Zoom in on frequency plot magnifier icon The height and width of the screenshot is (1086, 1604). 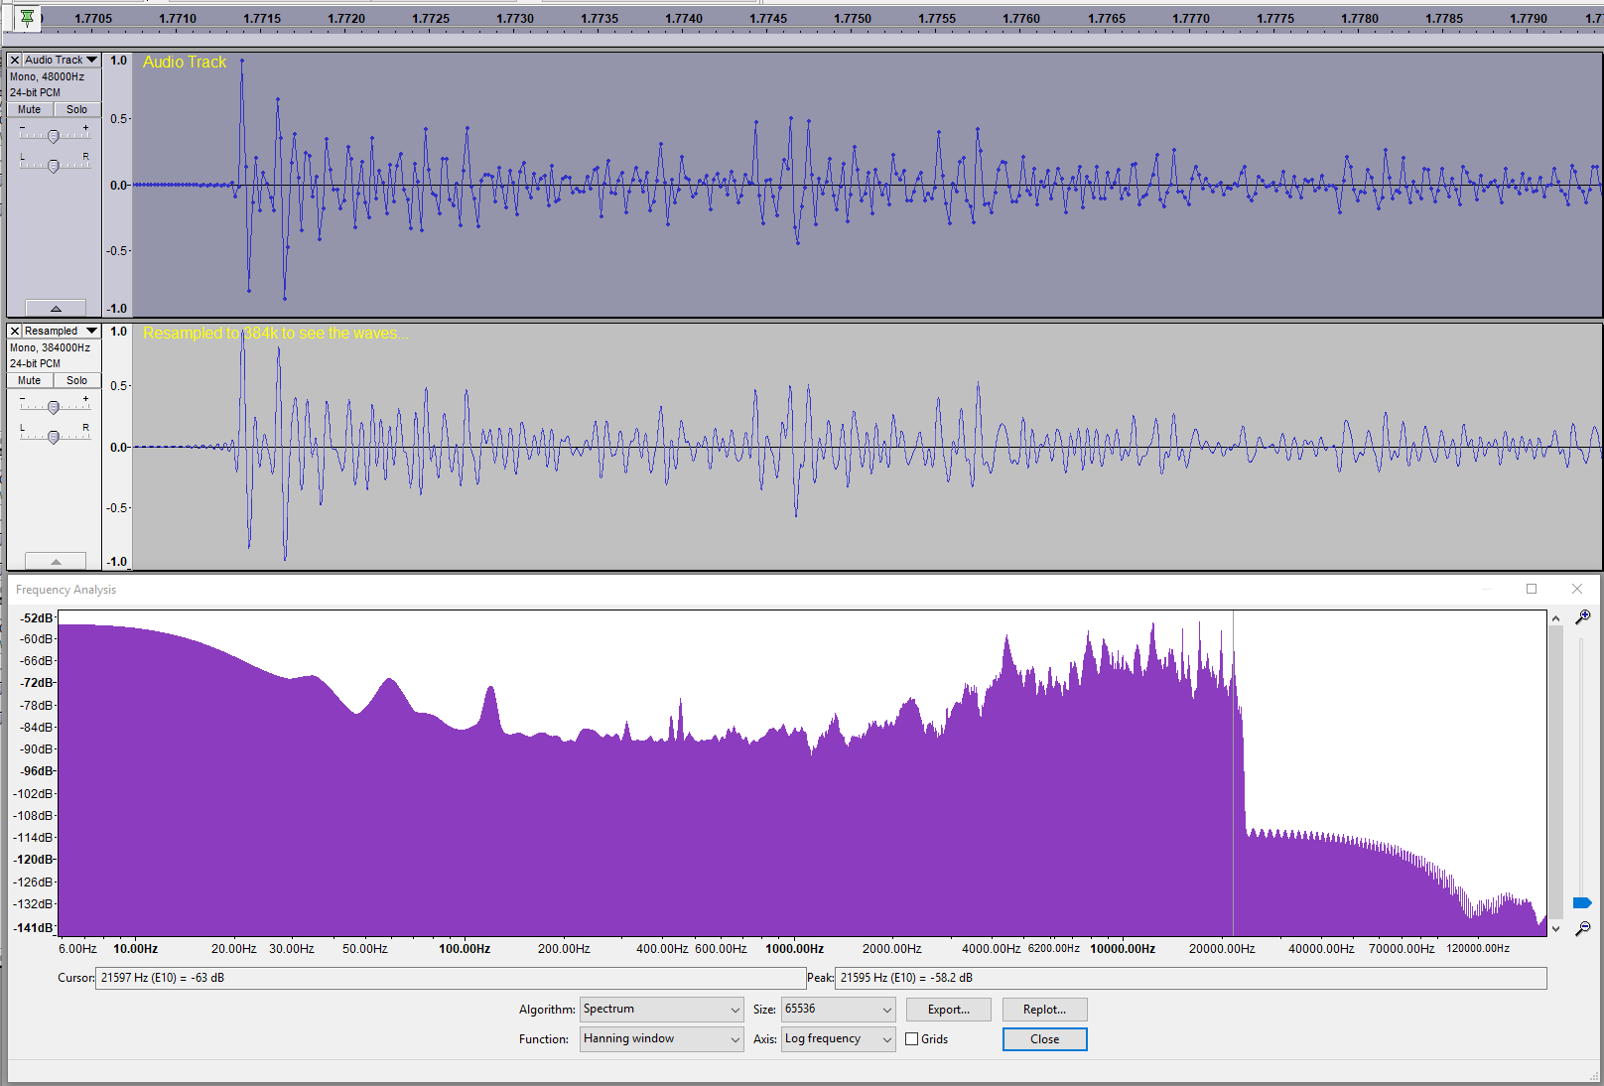pos(1583,617)
